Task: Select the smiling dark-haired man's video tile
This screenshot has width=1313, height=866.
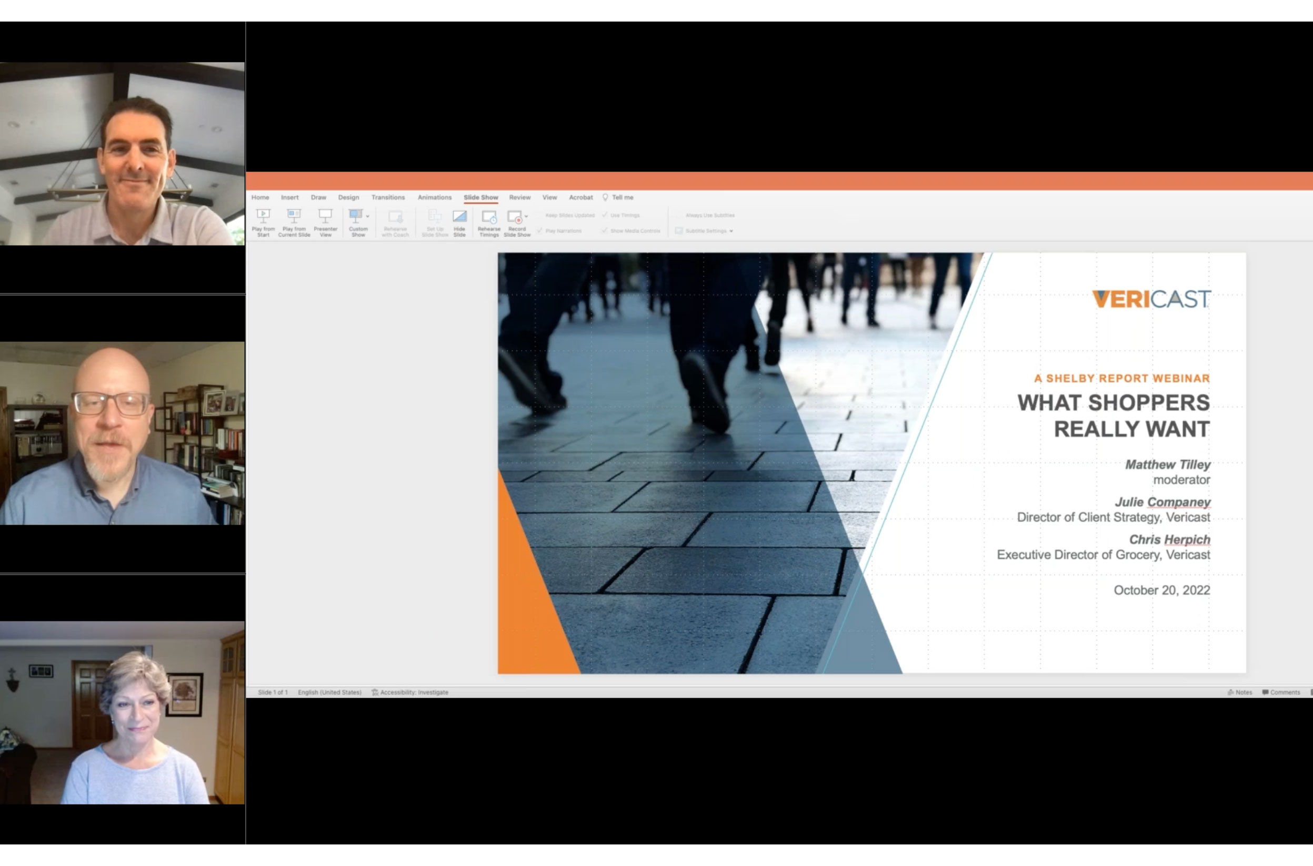Action: coord(122,154)
